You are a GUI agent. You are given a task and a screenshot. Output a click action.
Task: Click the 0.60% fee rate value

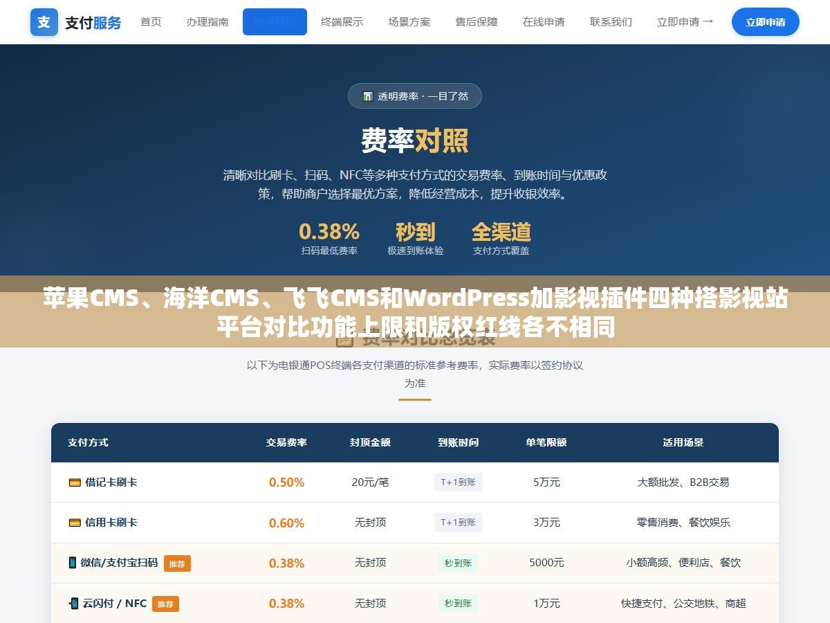(286, 523)
